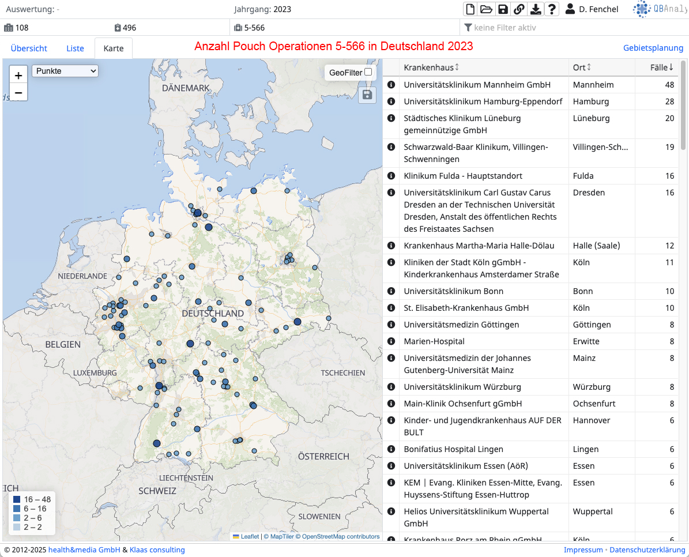Open info for Universitätsklinikum Essen (AöR)
The height and width of the screenshot is (557, 689).
391,466
